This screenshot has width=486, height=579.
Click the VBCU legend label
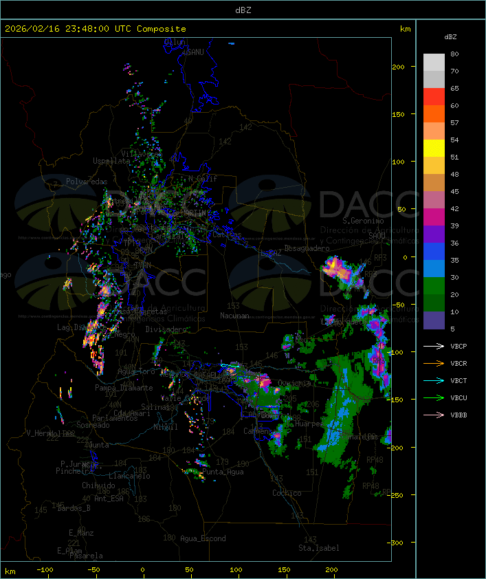click(459, 397)
